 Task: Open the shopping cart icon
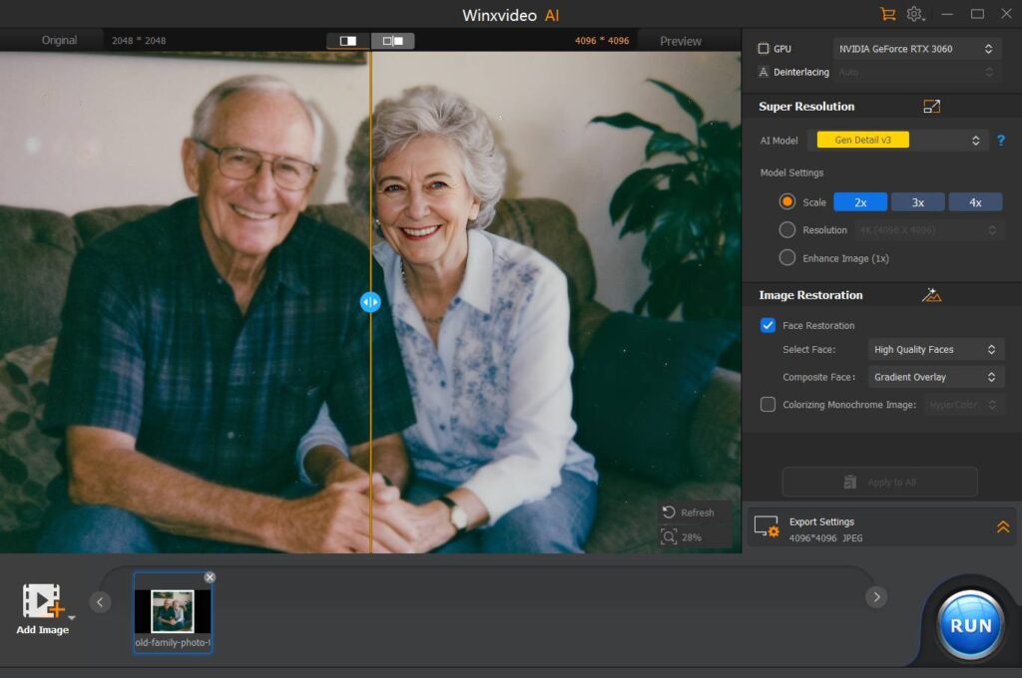click(887, 14)
